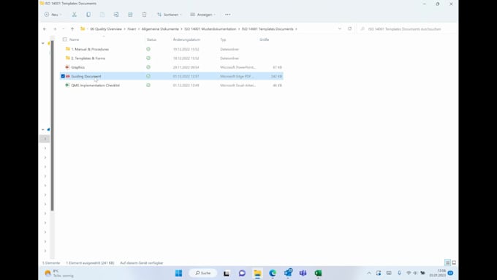Switch to large icons view in status bar
497x280 pixels.
[454, 262]
